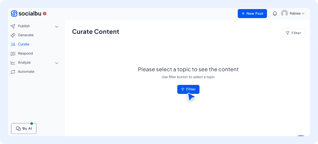Click the Generate sparkle icon
The width and height of the screenshot is (318, 144).
pyautogui.click(x=13, y=35)
